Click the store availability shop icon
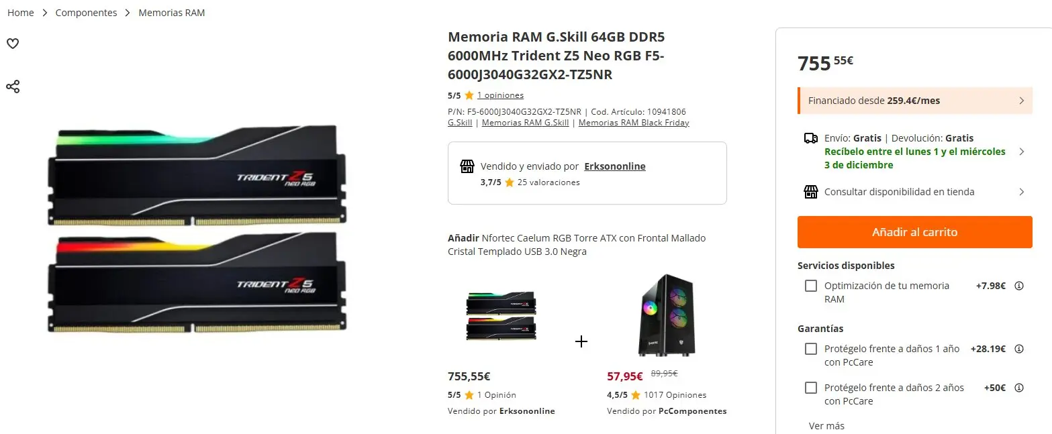This screenshot has width=1052, height=434. (810, 192)
